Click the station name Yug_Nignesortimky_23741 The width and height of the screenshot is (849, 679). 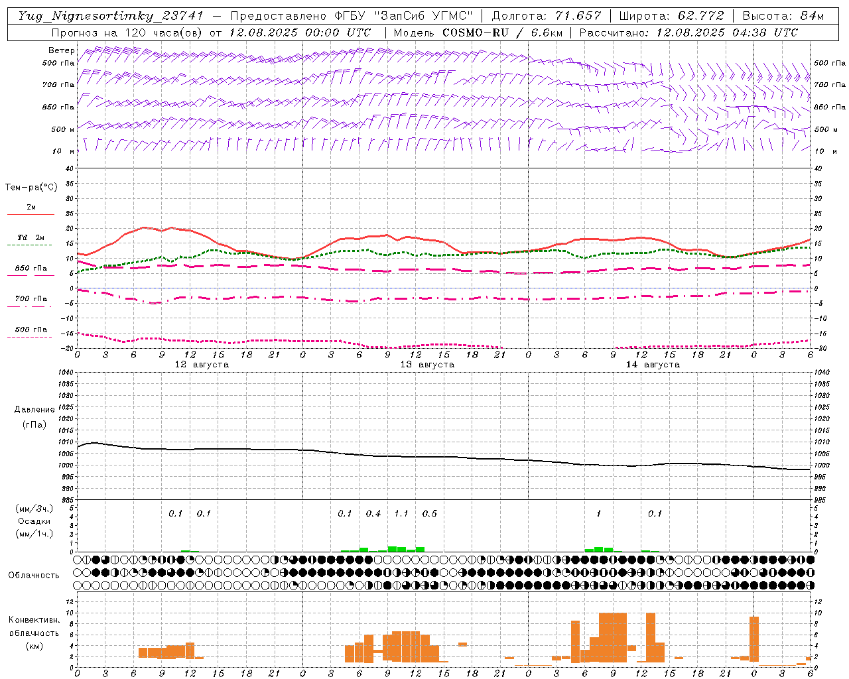coord(111,17)
